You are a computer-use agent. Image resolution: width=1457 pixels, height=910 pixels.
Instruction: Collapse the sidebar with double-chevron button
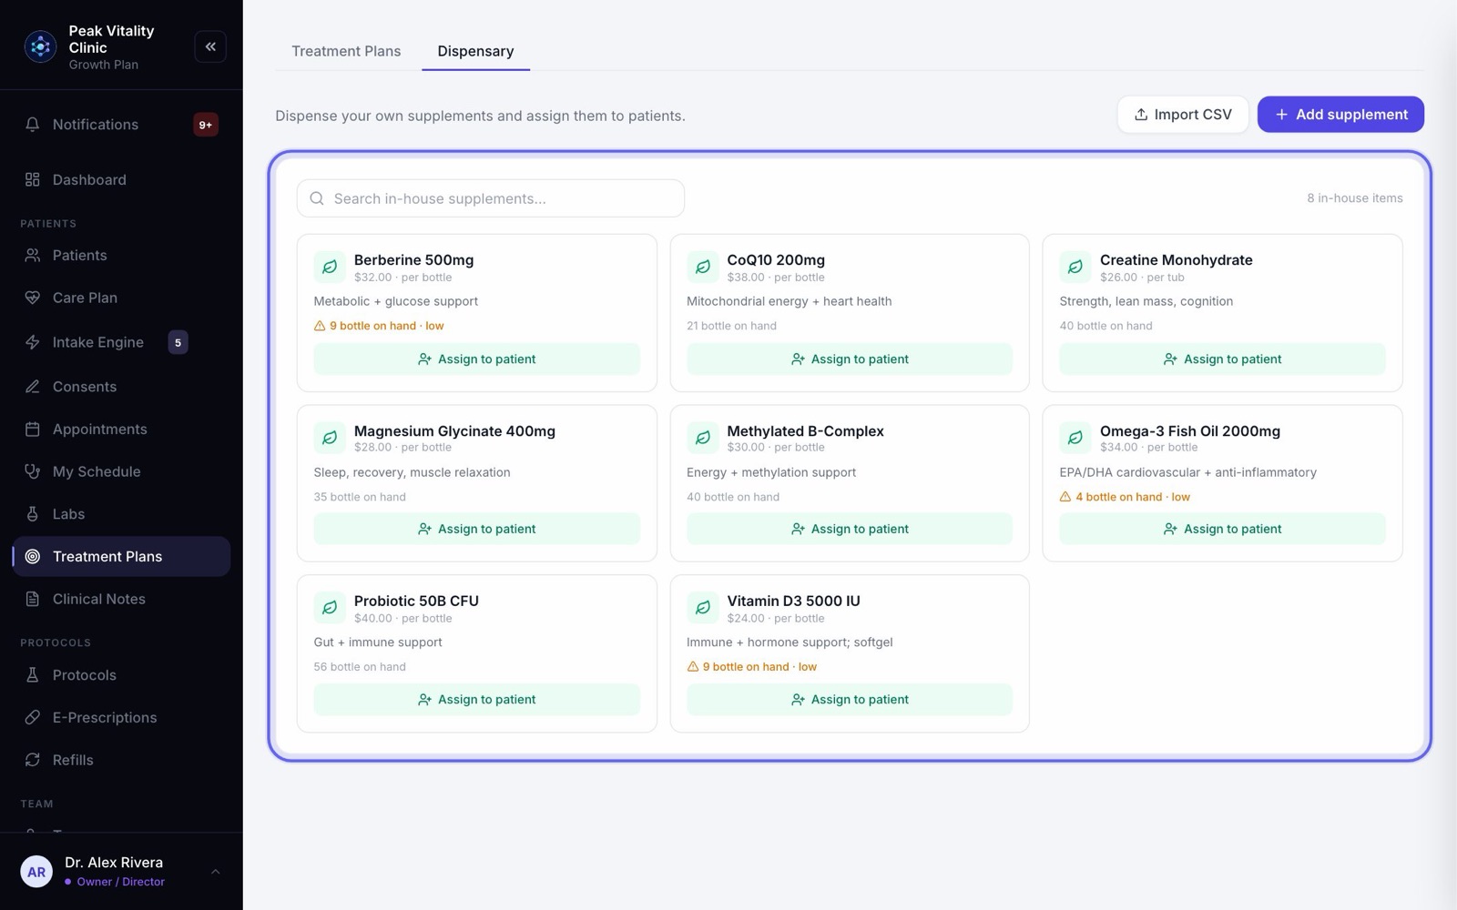pyautogui.click(x=210, y=46)
